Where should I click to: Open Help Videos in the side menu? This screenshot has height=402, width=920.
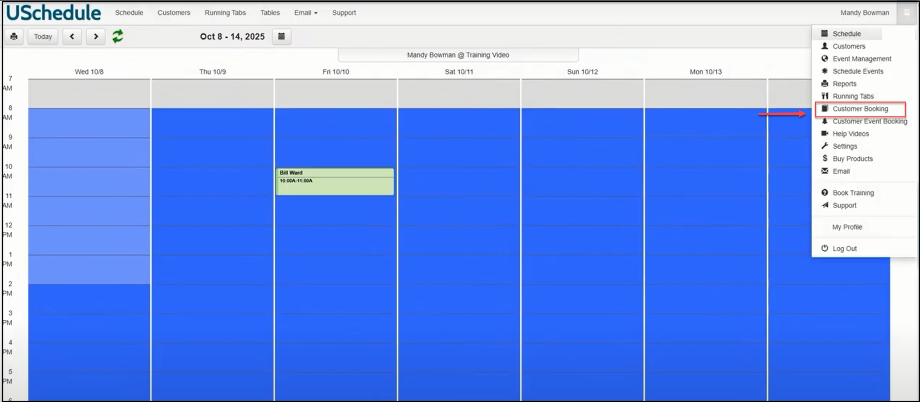click(x=851, y=134)
